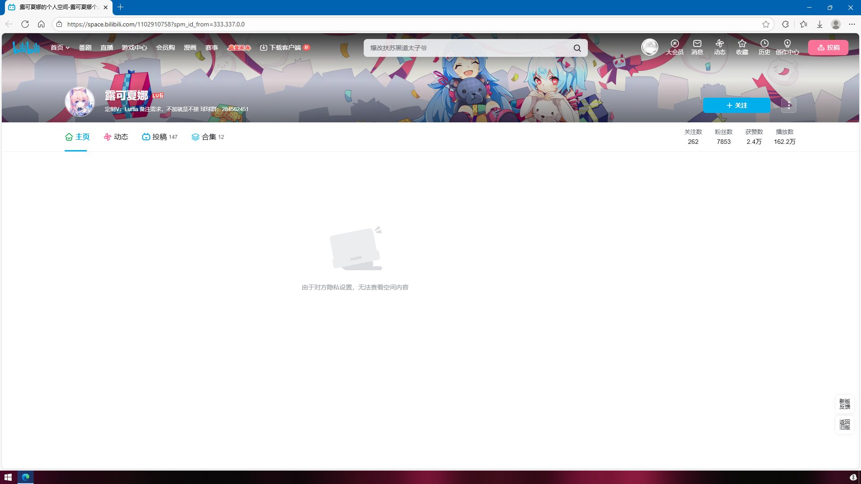Open 收藏 favorites icon

tap(742, 47)
